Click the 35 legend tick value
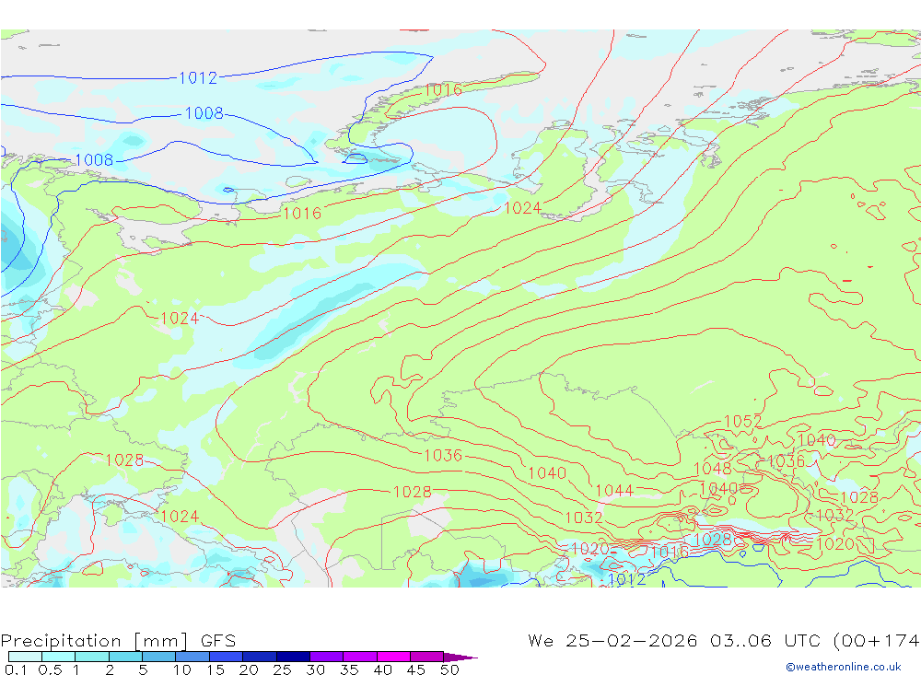Screen dimensions: 921x675 349,669
